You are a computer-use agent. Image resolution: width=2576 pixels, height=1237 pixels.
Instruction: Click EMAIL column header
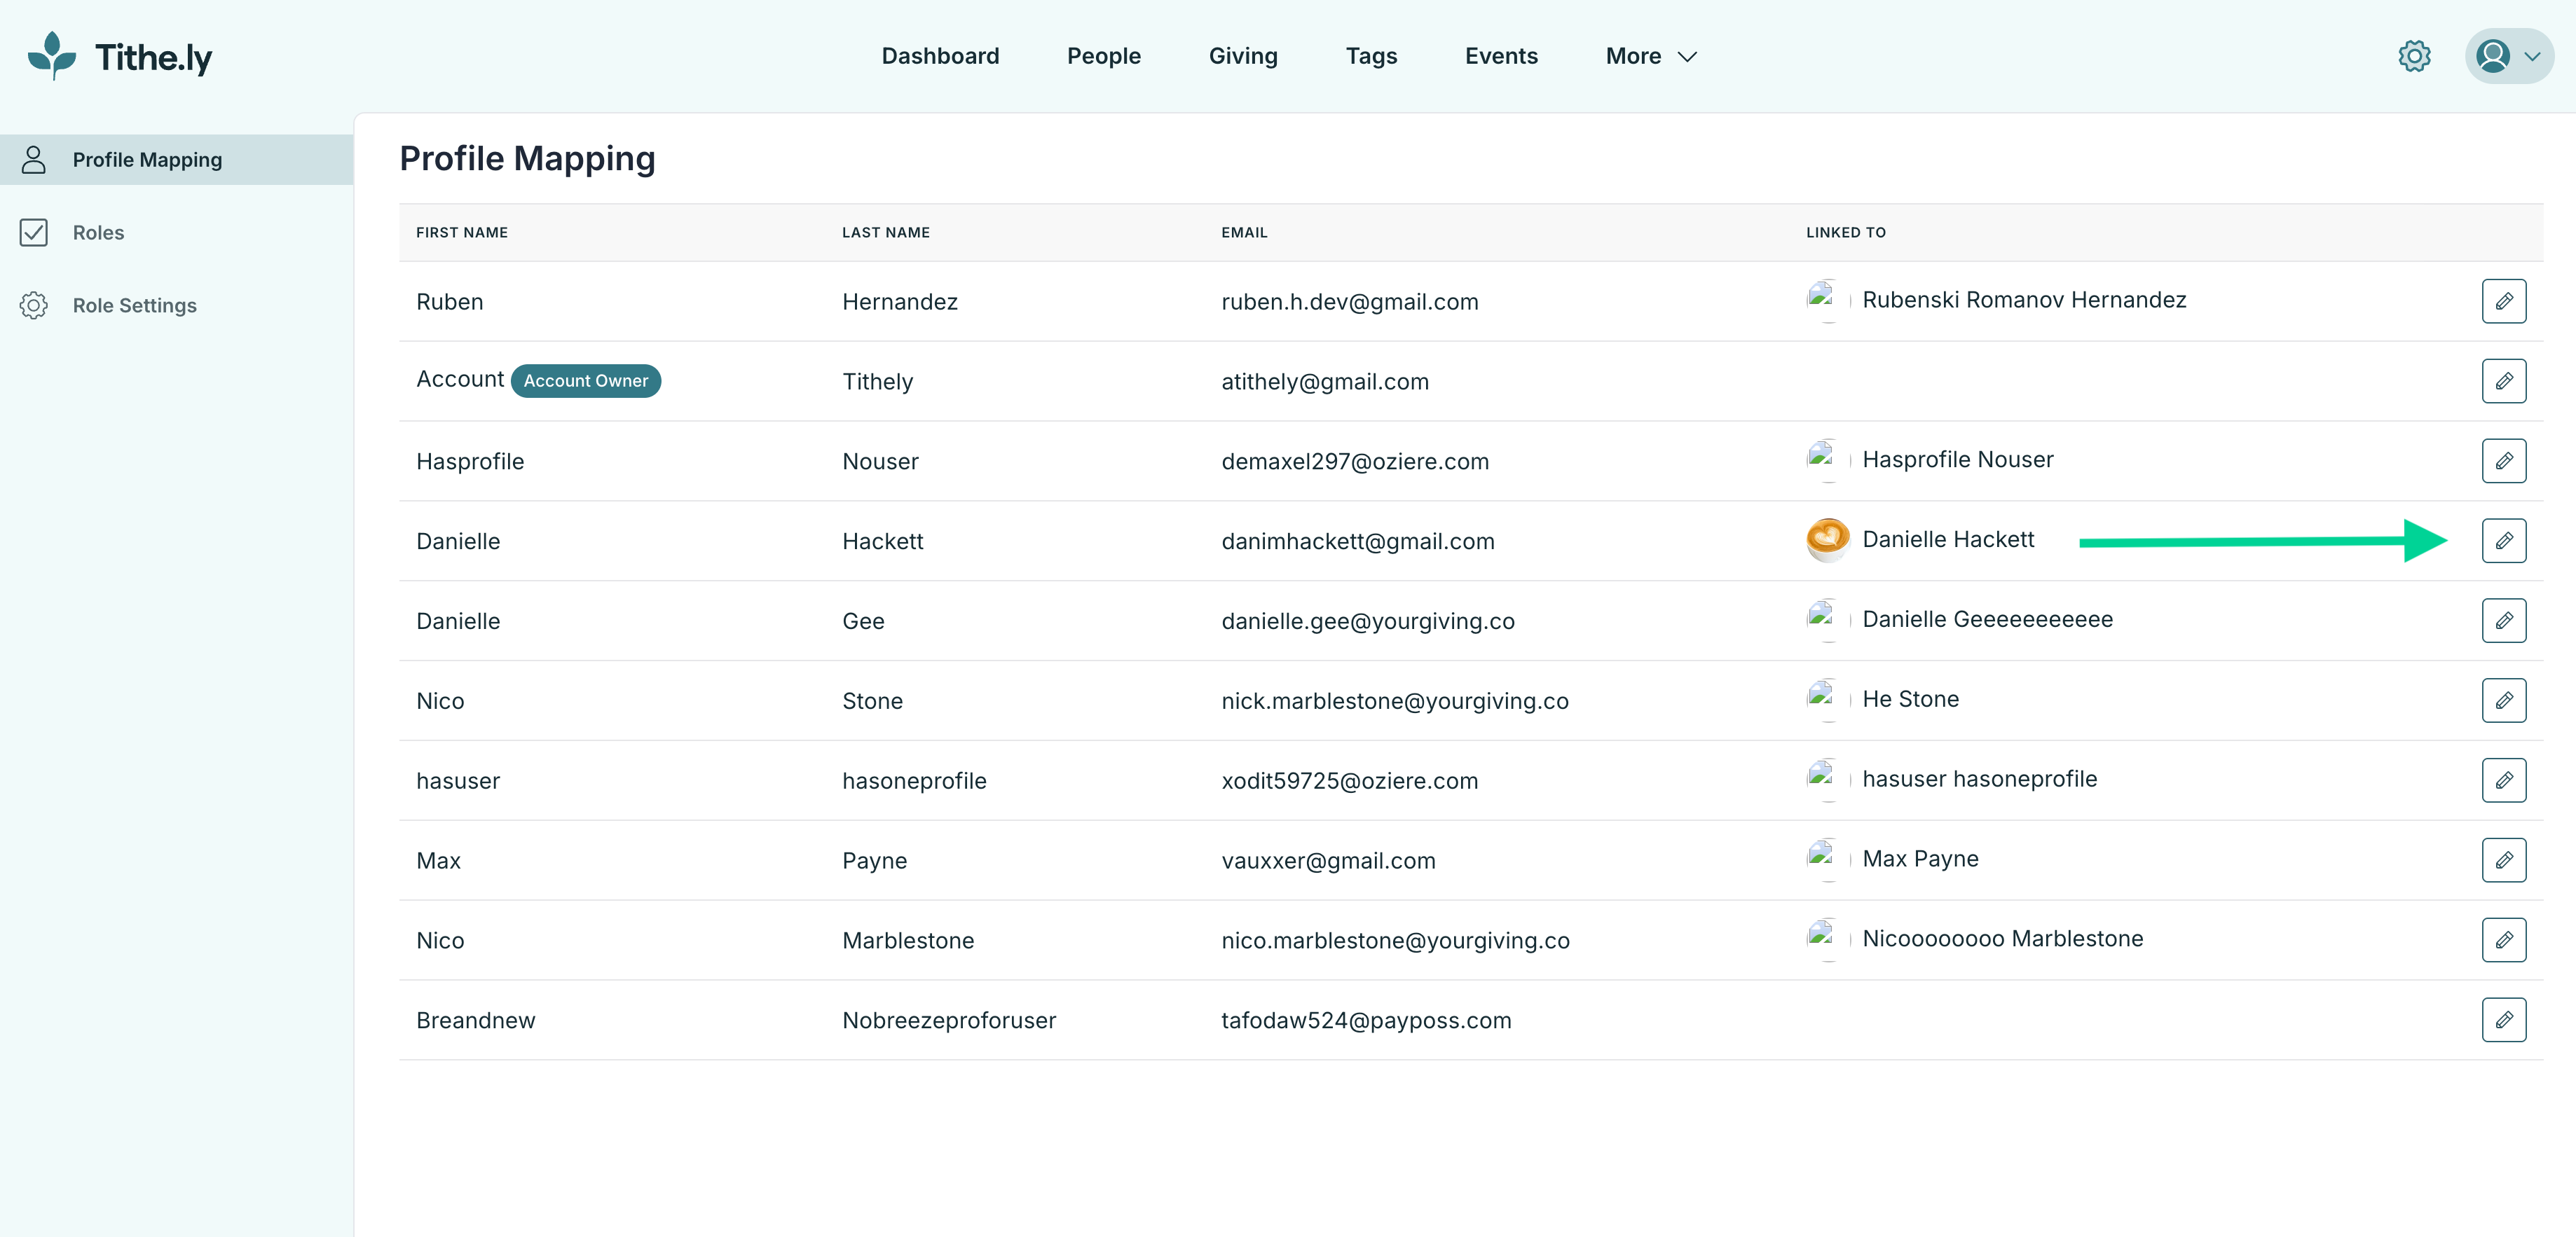click(x=1244, y=233)
